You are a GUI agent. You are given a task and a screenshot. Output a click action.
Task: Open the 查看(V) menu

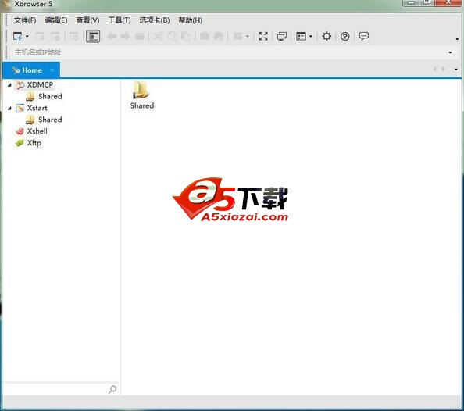[87, 20]
